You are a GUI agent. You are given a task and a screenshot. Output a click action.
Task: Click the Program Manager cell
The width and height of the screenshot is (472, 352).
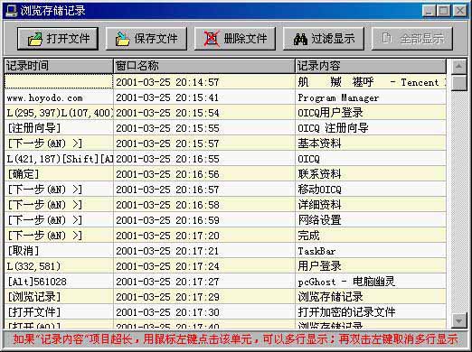click(371, 97)
